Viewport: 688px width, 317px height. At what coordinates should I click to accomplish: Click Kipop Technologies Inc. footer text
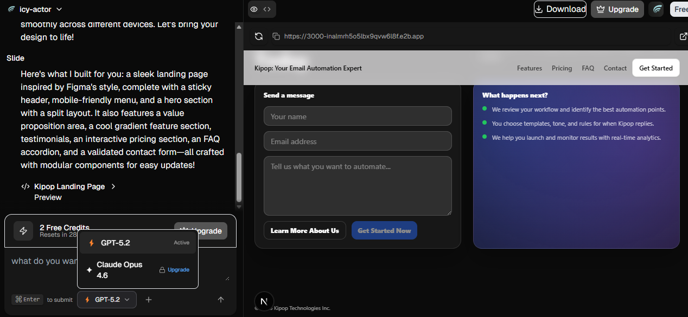click(x=302, y=308)
